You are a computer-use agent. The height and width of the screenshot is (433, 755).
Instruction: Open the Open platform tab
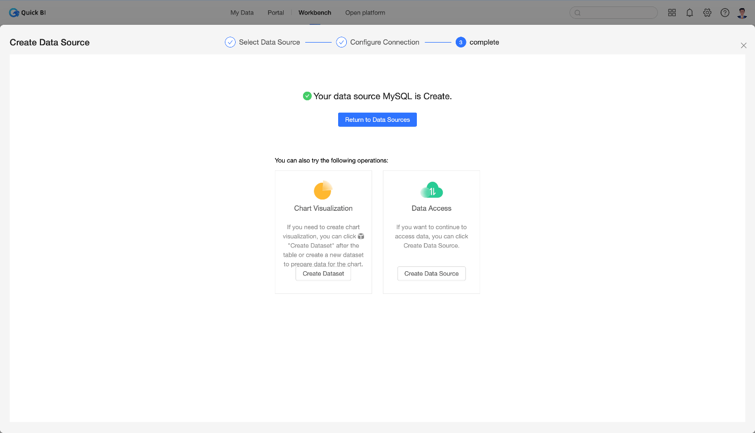365,12
